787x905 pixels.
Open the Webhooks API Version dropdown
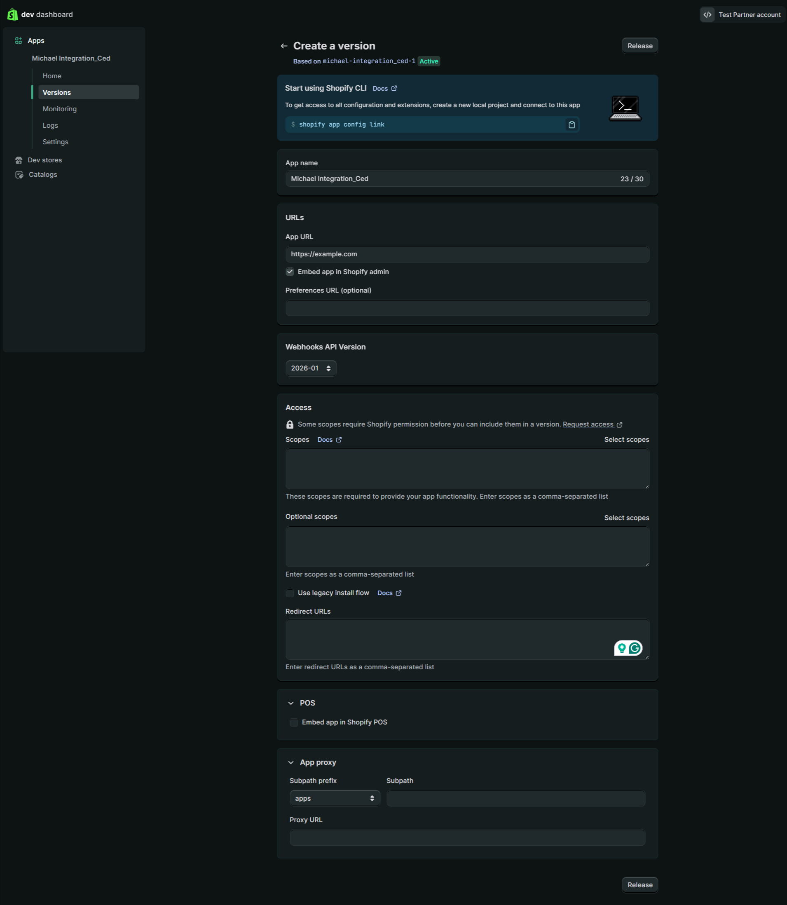[311, 368]
